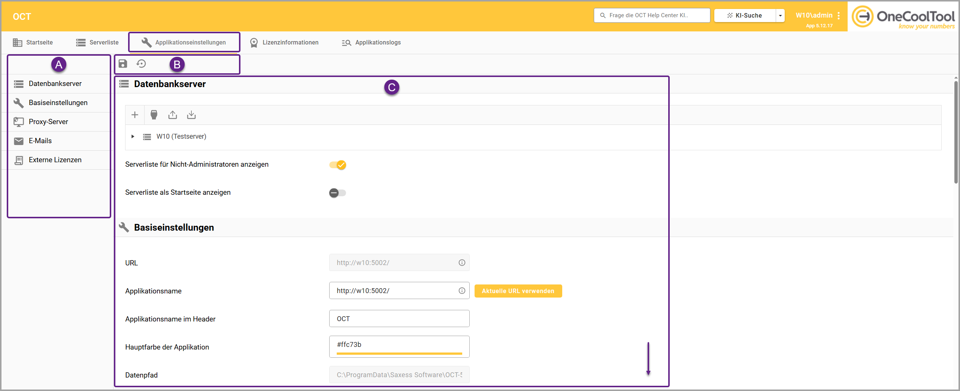Add a new database server with plus icon
The image size is (960, 391).
coord(135,115)
